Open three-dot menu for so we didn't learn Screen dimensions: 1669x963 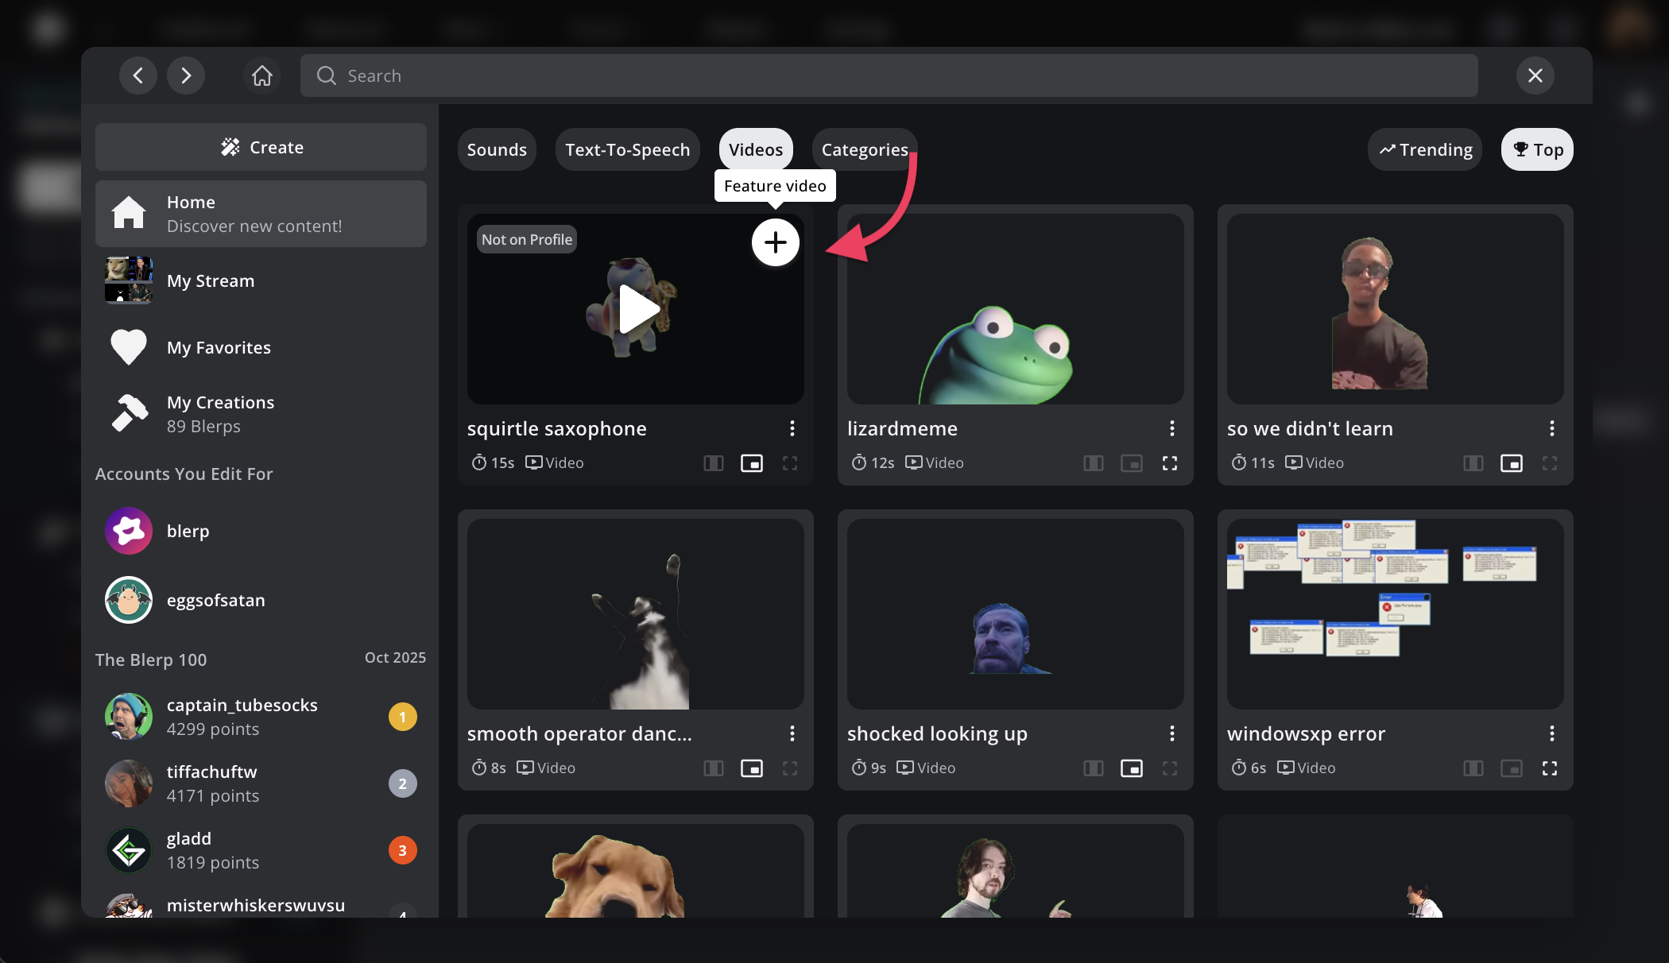1551,429
